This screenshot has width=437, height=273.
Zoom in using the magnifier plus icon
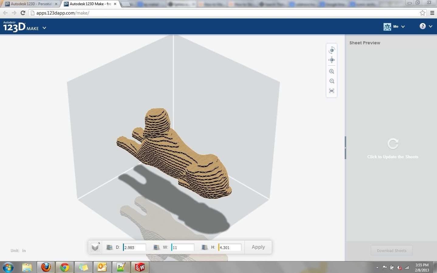331,71
